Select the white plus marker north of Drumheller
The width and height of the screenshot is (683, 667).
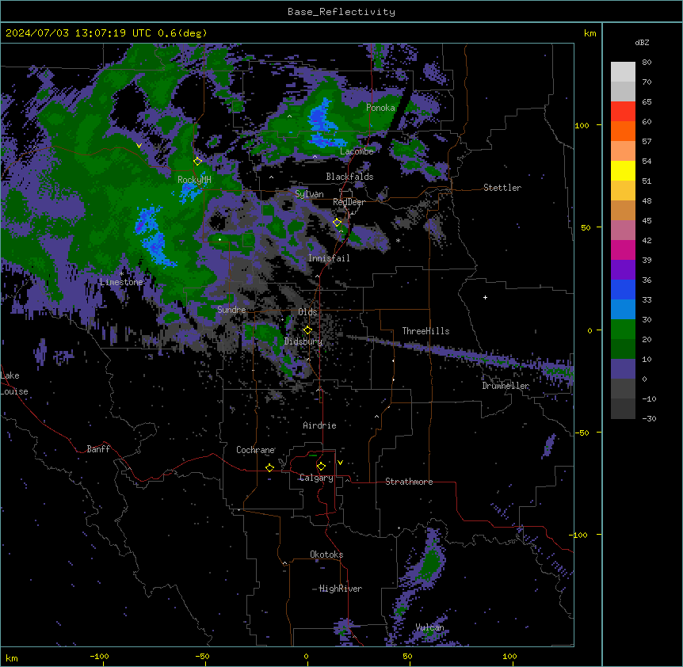pos(485,297)
